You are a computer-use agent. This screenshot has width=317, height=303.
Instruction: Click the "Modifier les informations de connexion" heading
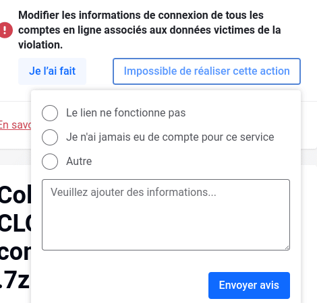tap(150, 30)
